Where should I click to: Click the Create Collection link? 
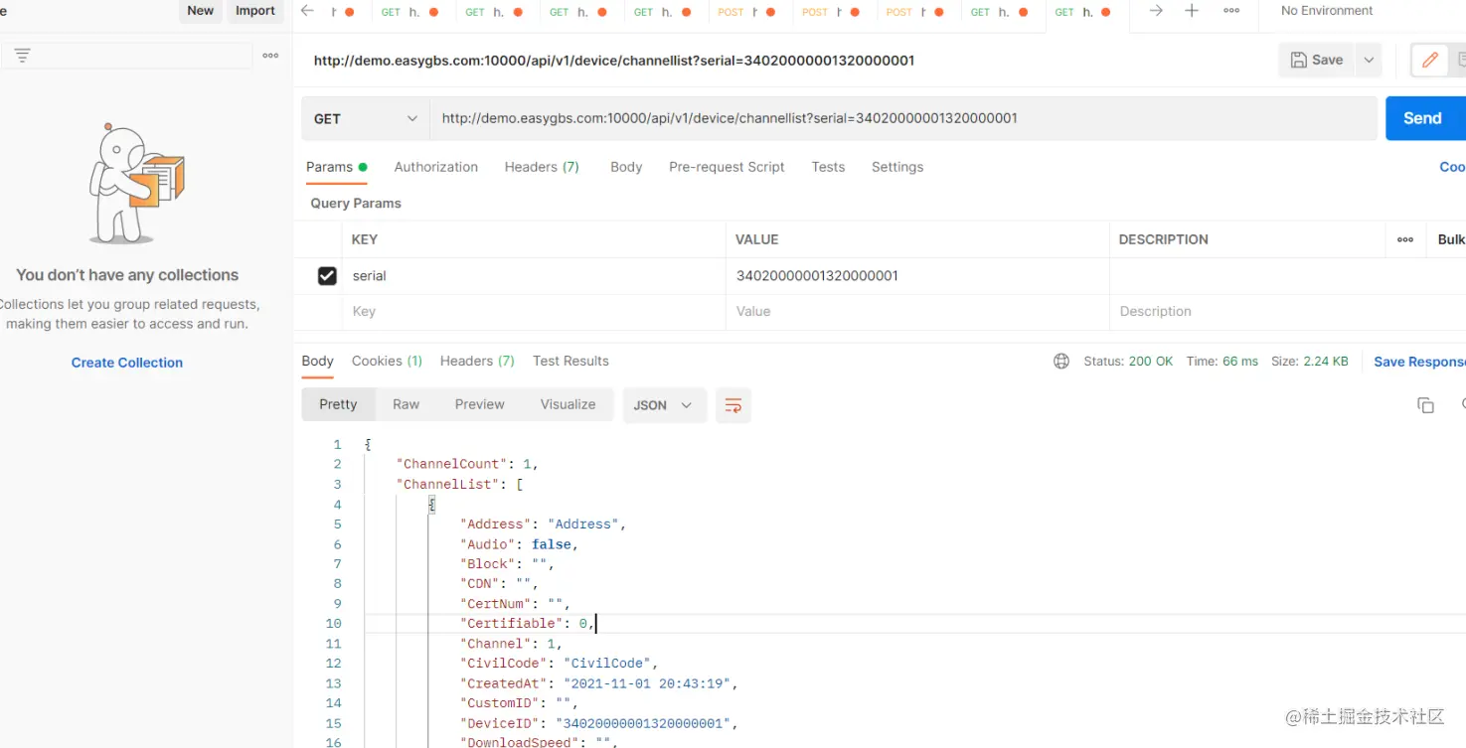[x=127, y=363]
